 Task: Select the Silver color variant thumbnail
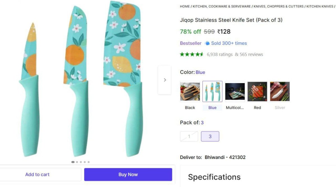280,92
